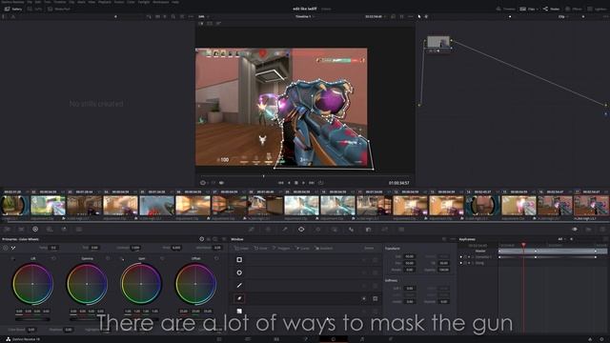
Task: Switch to the Fairlight page tab
Action: tap(362, 339)
